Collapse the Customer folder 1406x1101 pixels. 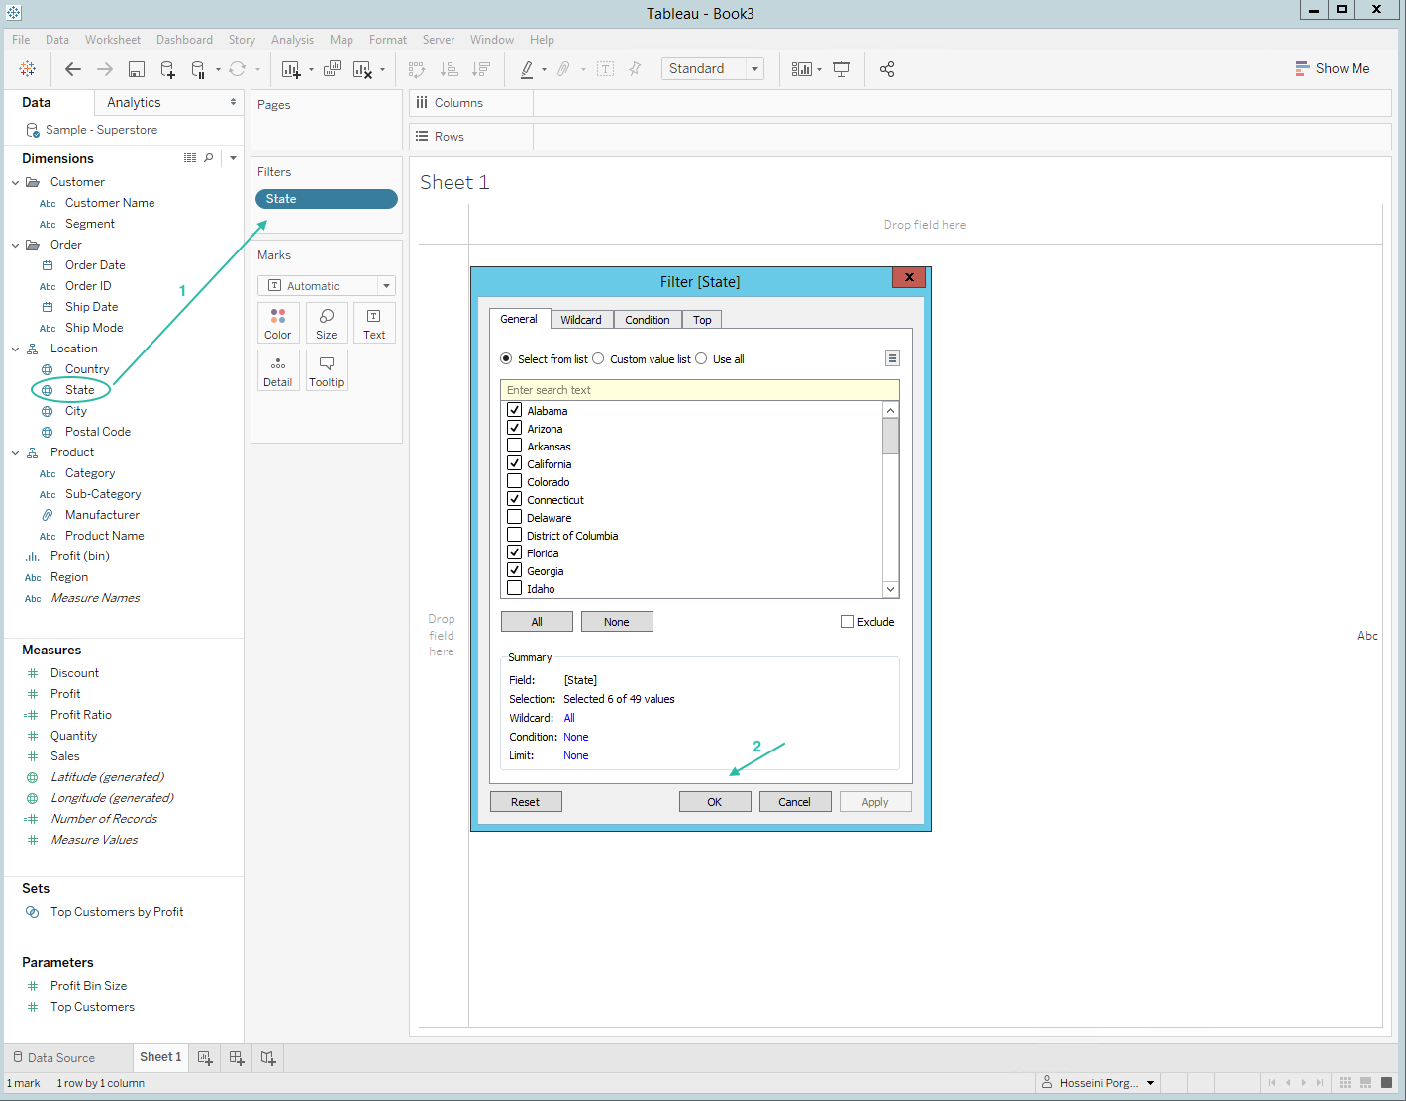tap(16, 182)
